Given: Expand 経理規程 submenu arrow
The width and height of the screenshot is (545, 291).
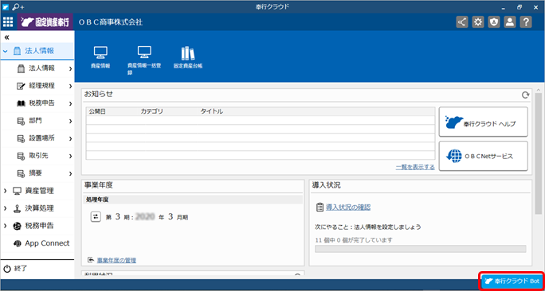Looking at the screenshot, I should tap(70, 86).
